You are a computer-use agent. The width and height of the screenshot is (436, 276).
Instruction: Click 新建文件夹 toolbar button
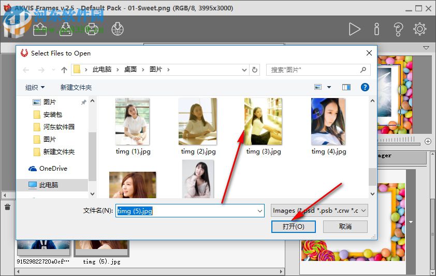pyautogui.click(x=76, y=88)
